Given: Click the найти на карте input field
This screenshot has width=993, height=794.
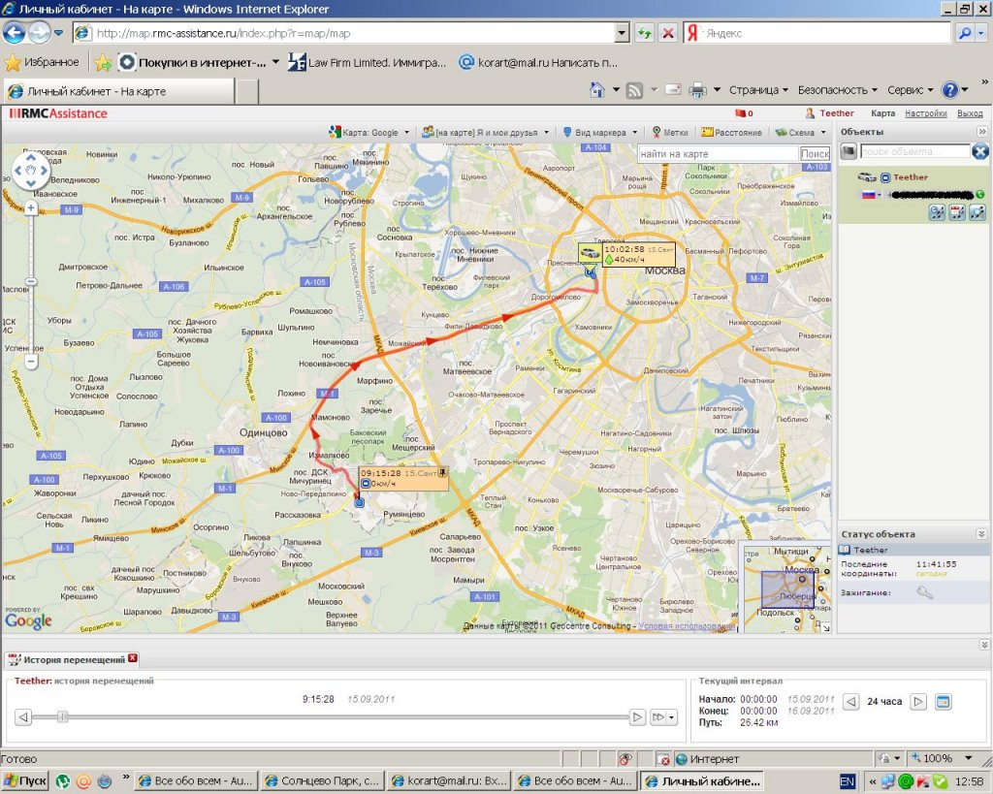Looking at the screenshot, I should pos(719,154).
